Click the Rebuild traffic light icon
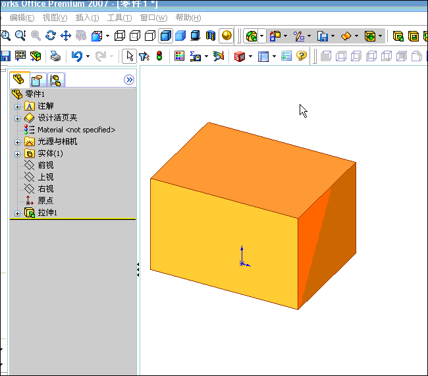The width and height of the screenshot is (428, 376). (x=159, y=56)
